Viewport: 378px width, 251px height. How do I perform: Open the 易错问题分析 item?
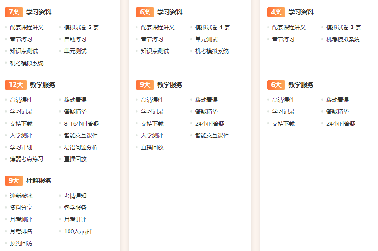click(81, 148)
